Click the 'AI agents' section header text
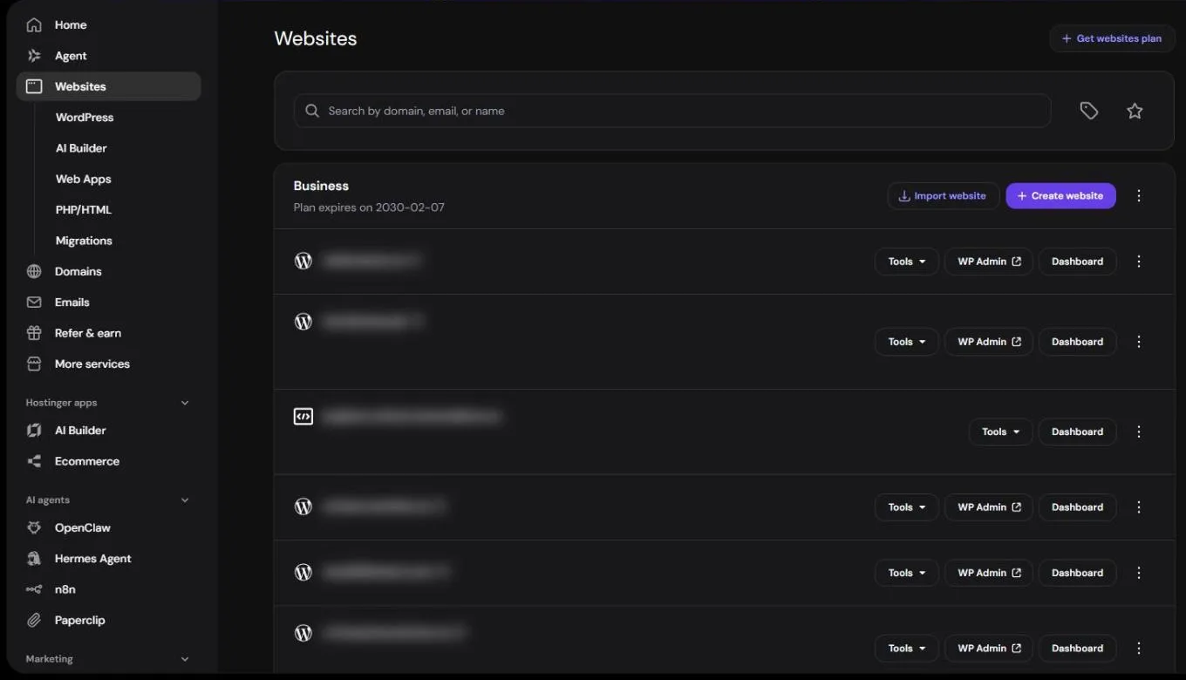The height and width of the screenshot is (680, 1186). pyautogui.click(x=48, y=500)
